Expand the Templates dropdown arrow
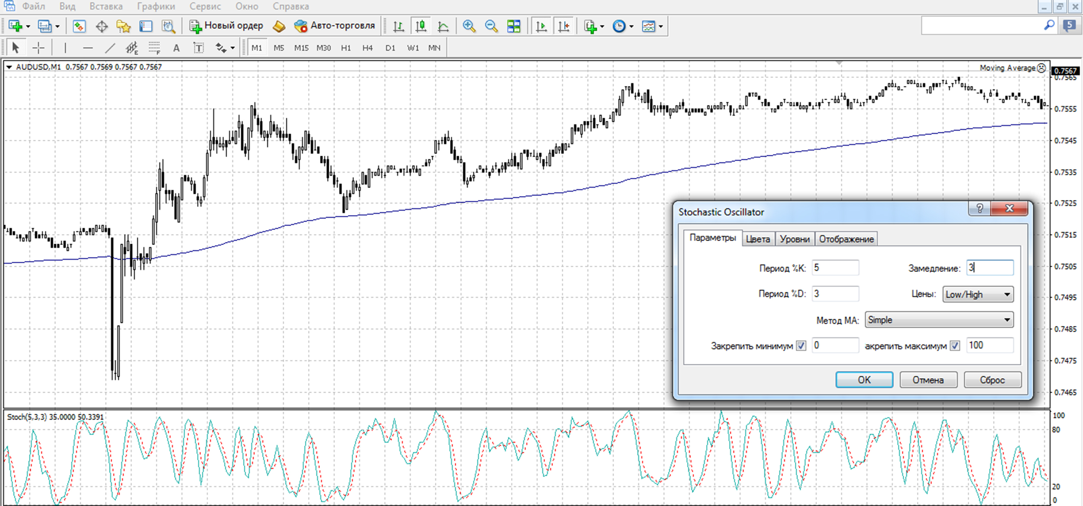 point(661,27)
